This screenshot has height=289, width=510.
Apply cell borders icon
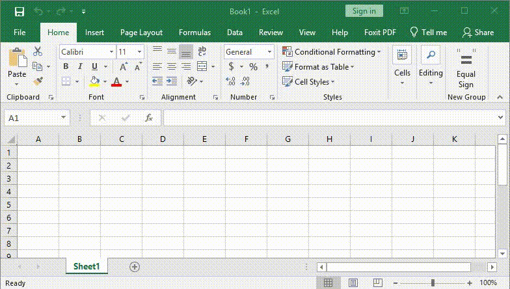coord(66,81)
